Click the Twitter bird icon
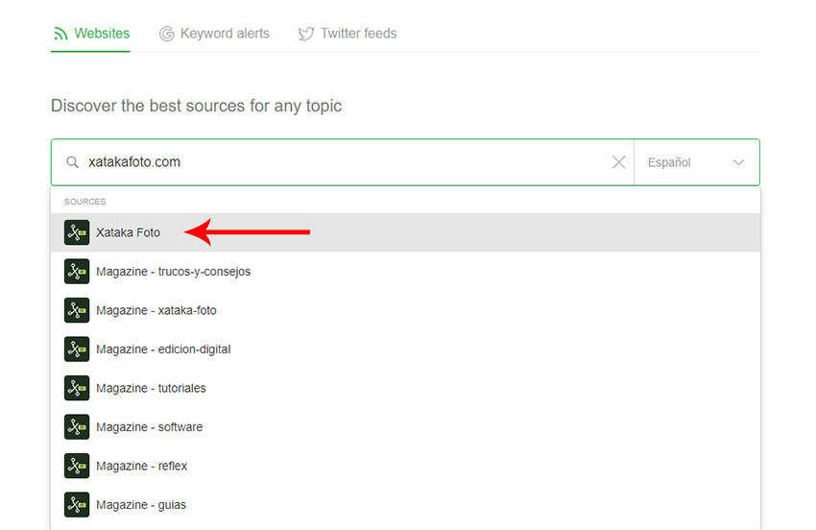 pos(306,34)
